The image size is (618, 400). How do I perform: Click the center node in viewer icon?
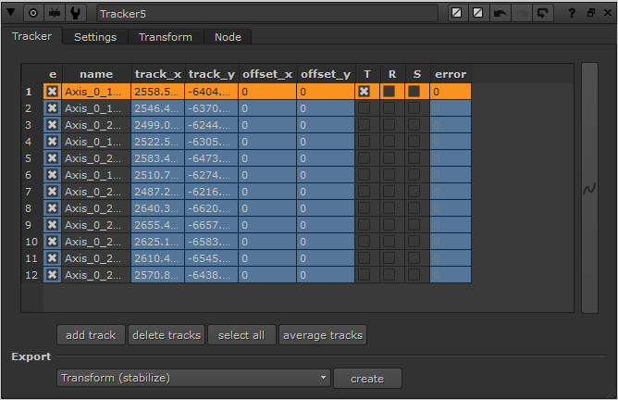pyautogui.click(x=34, y=14)
